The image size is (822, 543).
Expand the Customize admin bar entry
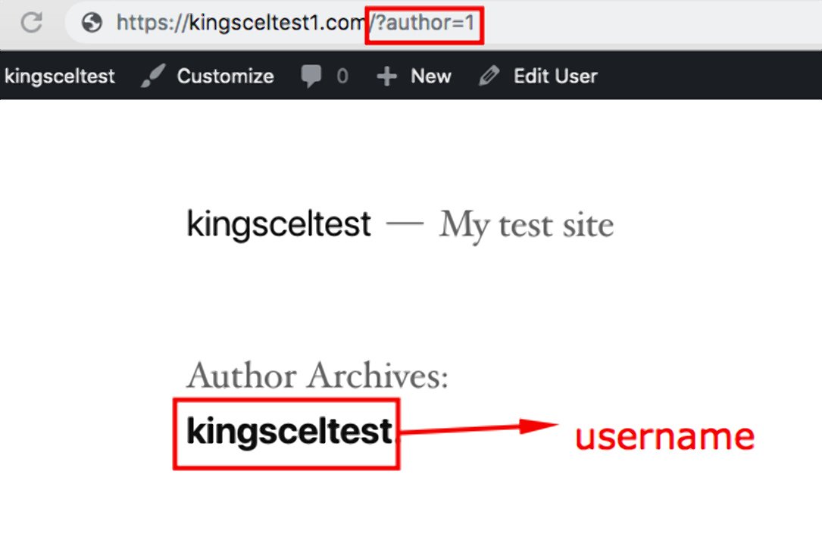point(225,76)
